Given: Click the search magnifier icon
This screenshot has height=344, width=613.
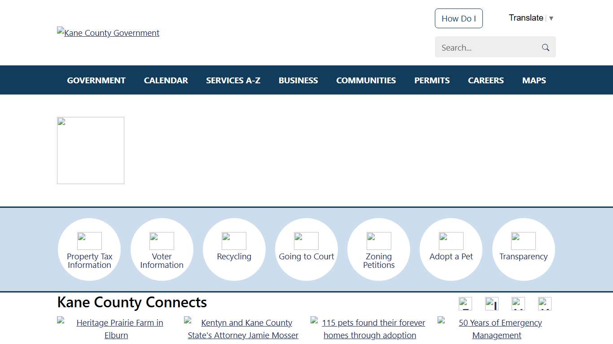Looking at the screenshot, I should pyautogui.click(x=545, y=47).
